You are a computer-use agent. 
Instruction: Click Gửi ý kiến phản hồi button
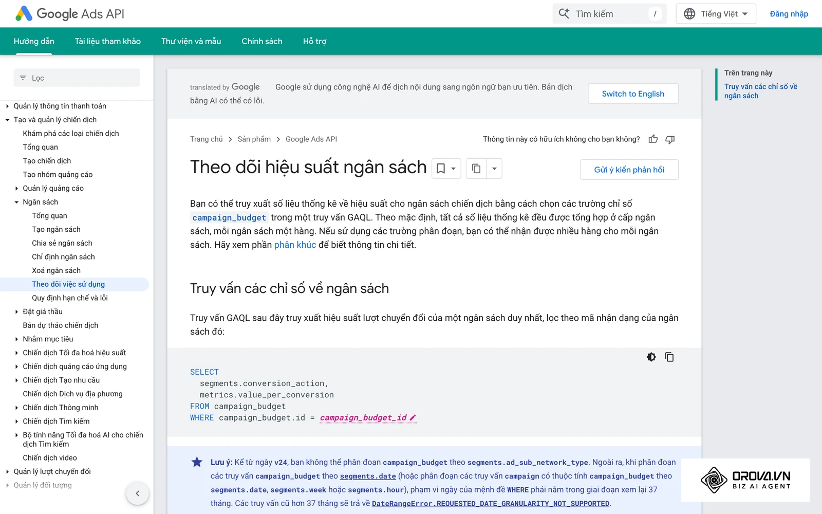629,170
